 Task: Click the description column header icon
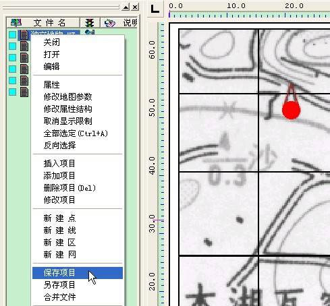[110, 23]
